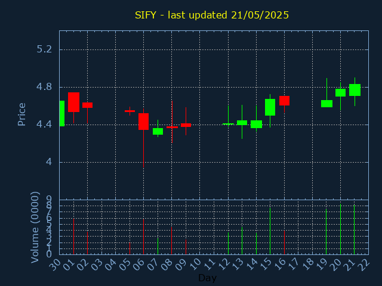Image resolution: width=382 pixels, height=286 pixels.
Task: Click the red volume bar for day 02
Action: 88,243
